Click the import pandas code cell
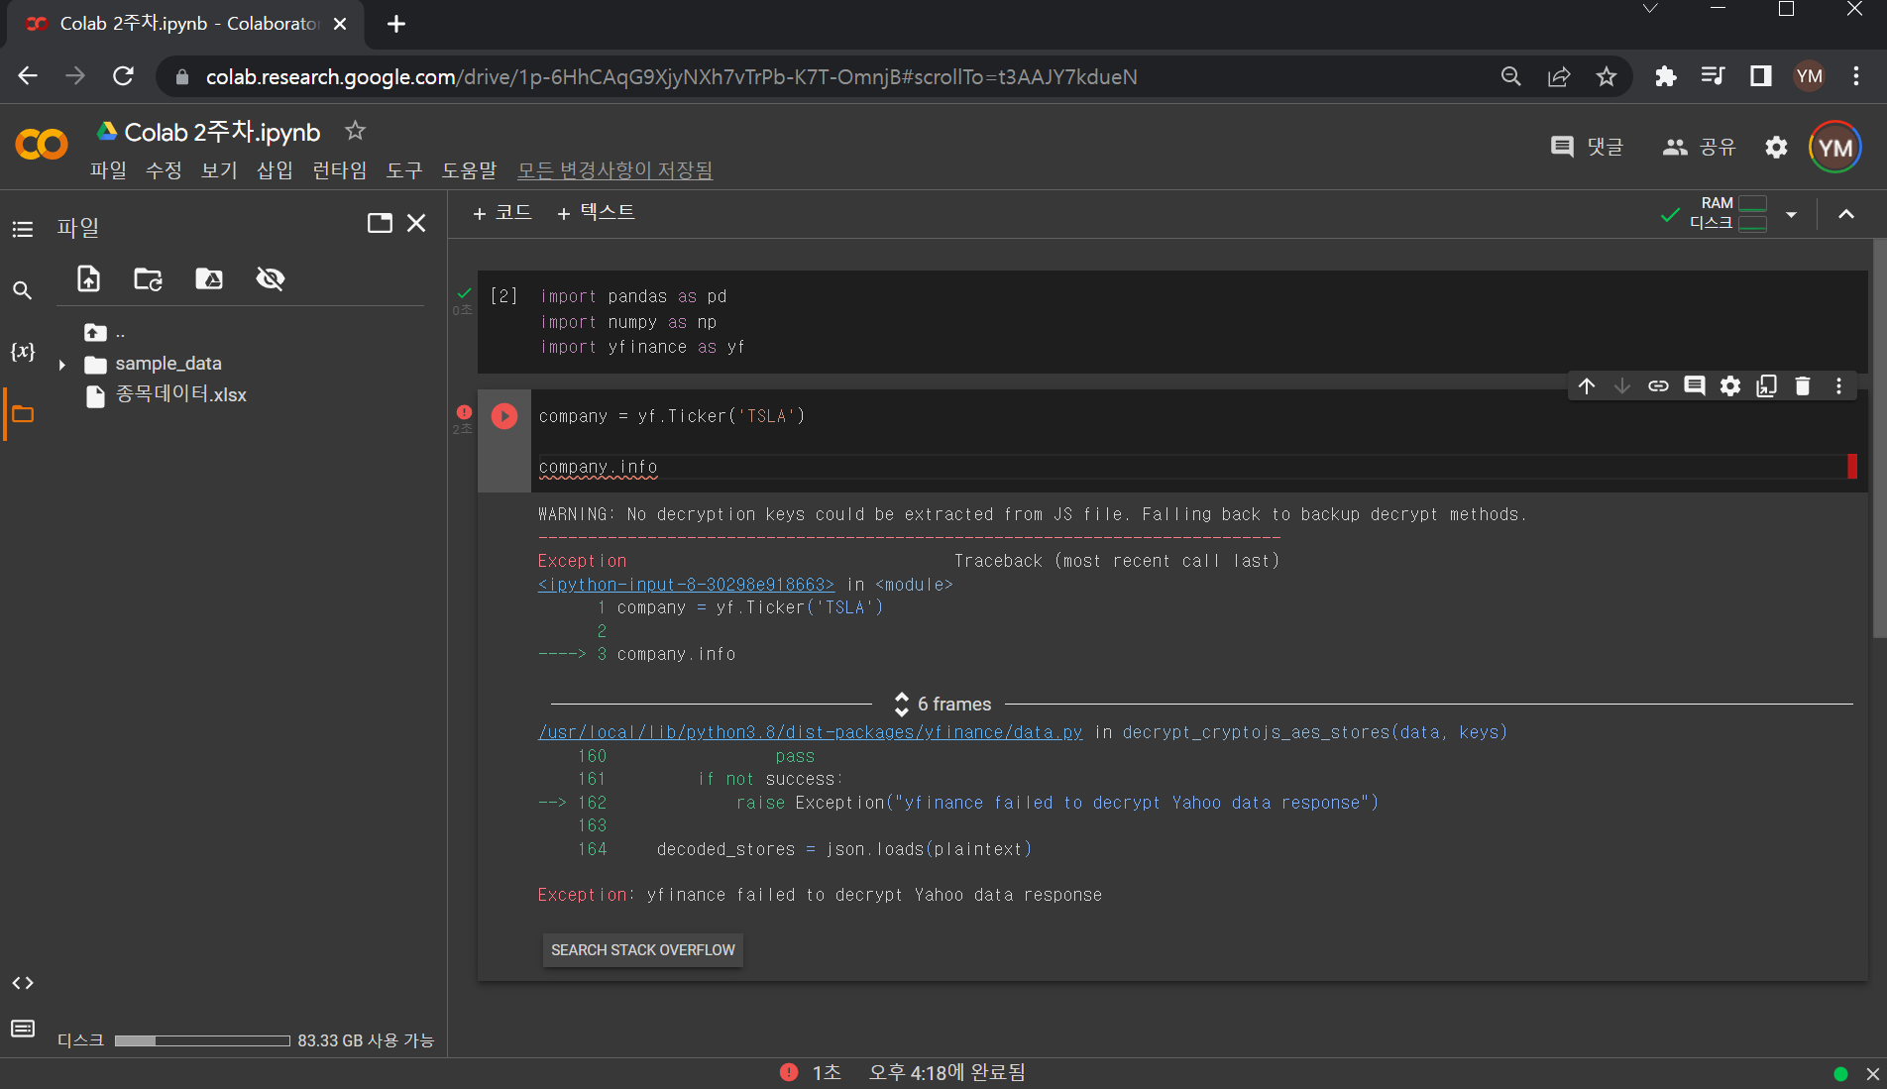Viewport: 1887px width, 1089px height. pos(1172,322)
